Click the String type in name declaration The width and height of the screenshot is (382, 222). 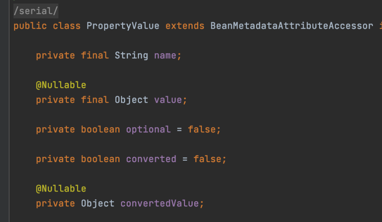click(131, 56)
